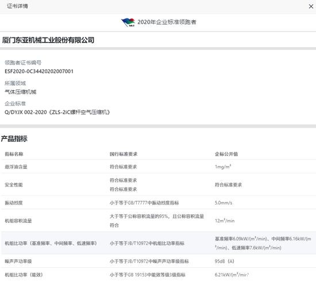
Task: Select field value 气体压缩机械
Action: tap(21, 92)
